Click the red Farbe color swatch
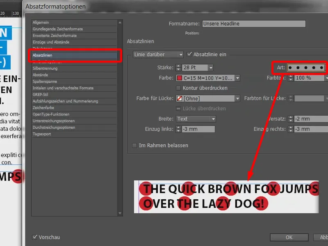 point(179,78)
